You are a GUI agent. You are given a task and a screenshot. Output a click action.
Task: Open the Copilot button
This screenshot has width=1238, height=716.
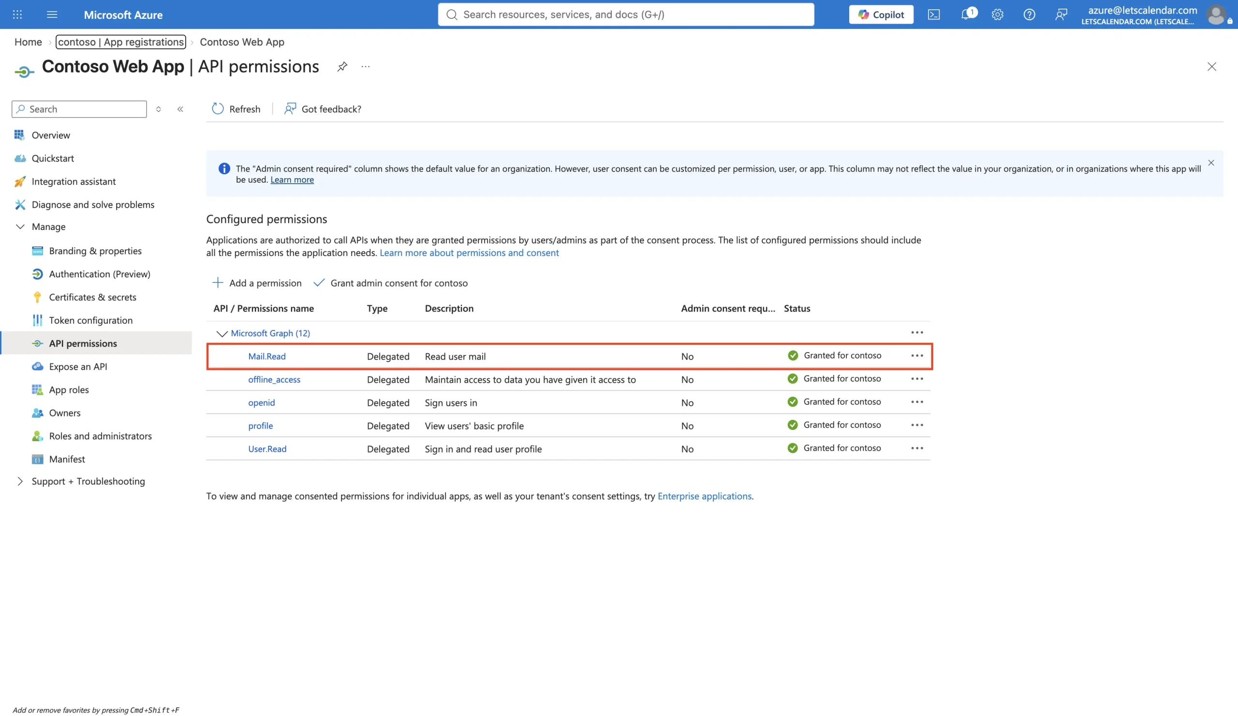click(x=881, y=14)
